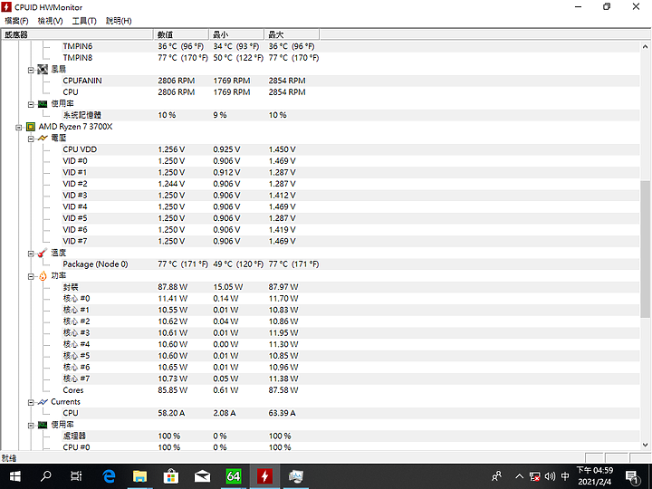Image resolution: width=652 pixels, height=489 pixels.
Task: Click the utilization icon above AMD Ryzen
Action: coord(43,104)
